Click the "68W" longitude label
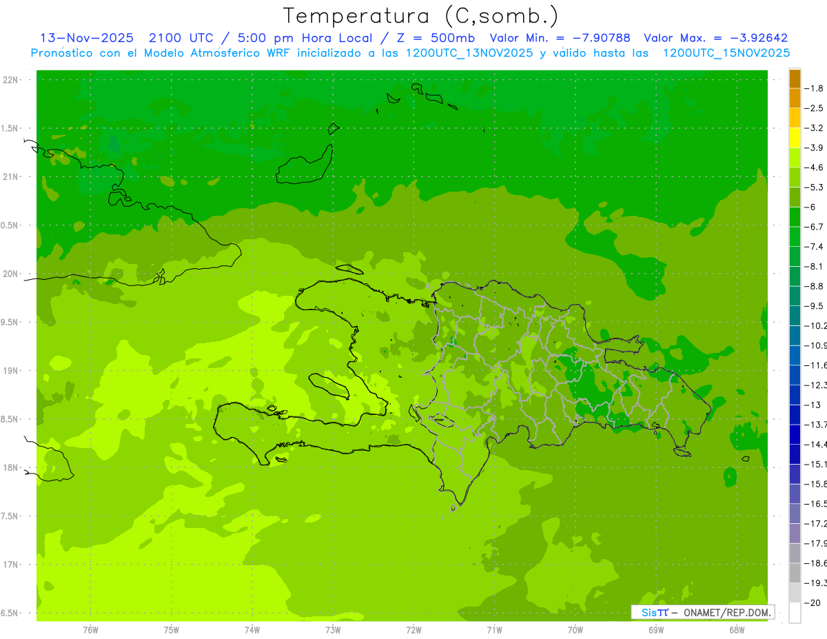Viewport: 827px width, 639px height. pyautogui.click(x=737, y=630)
